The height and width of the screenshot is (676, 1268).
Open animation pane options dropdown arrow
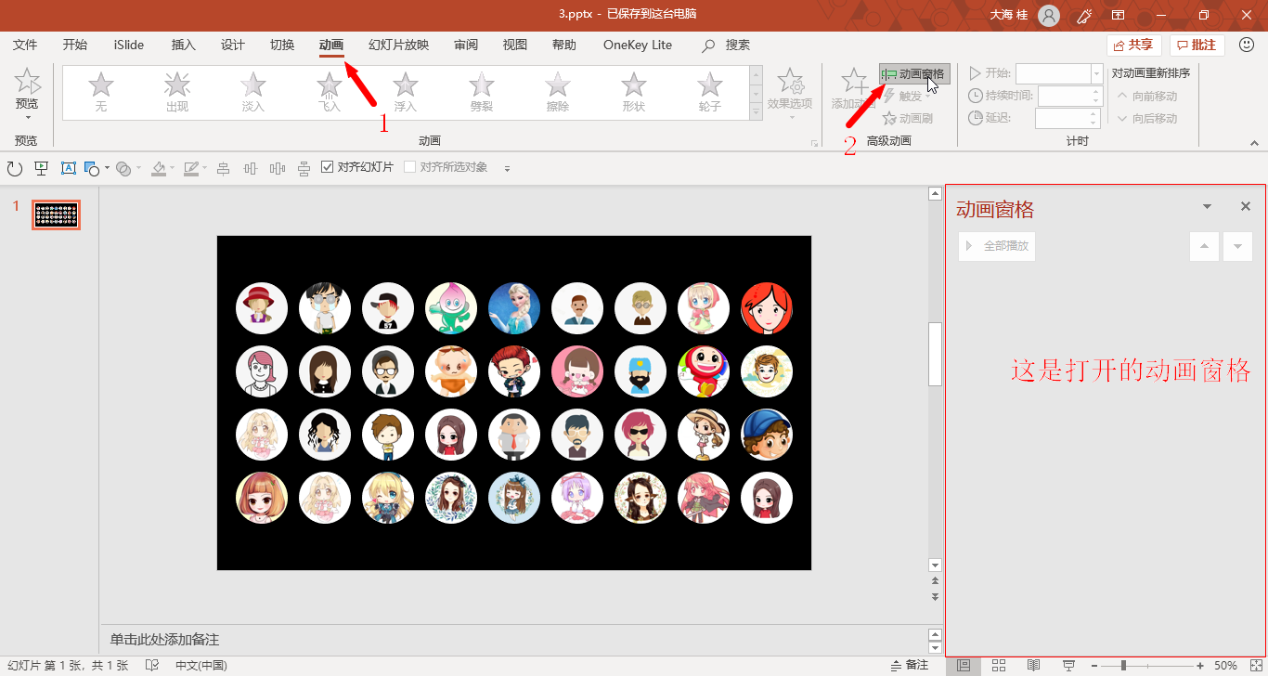point(1207,207)
